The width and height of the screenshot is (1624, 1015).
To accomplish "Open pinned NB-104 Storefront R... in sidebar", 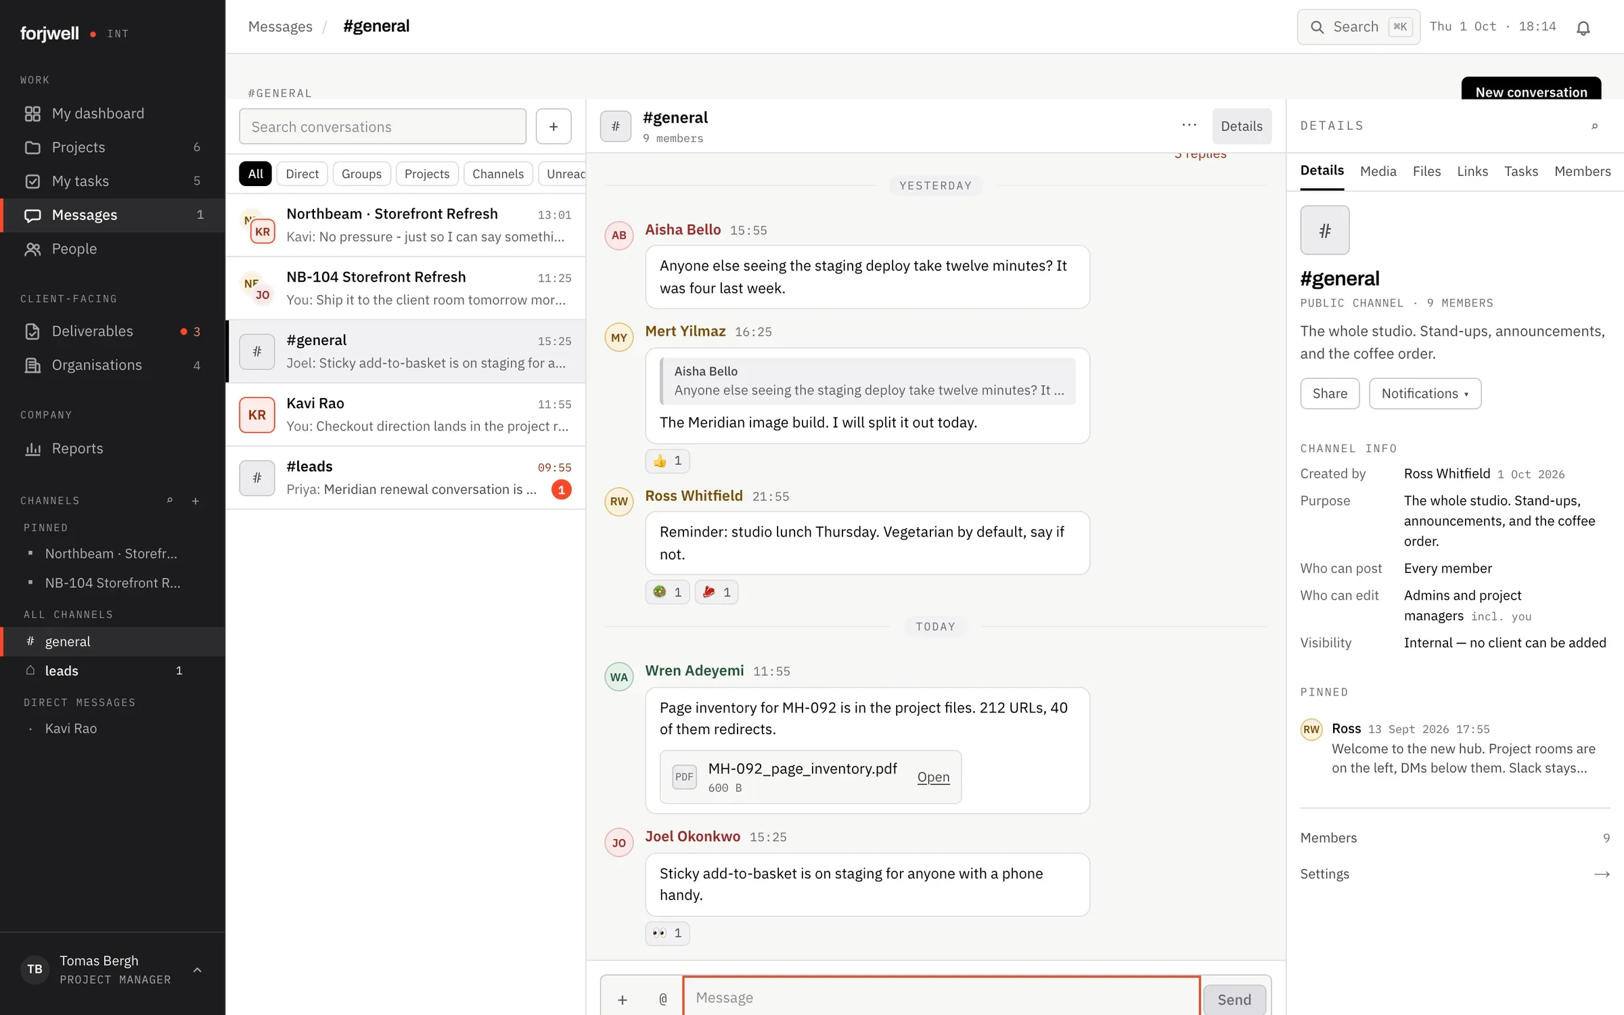I will click(x=112, y=583).
